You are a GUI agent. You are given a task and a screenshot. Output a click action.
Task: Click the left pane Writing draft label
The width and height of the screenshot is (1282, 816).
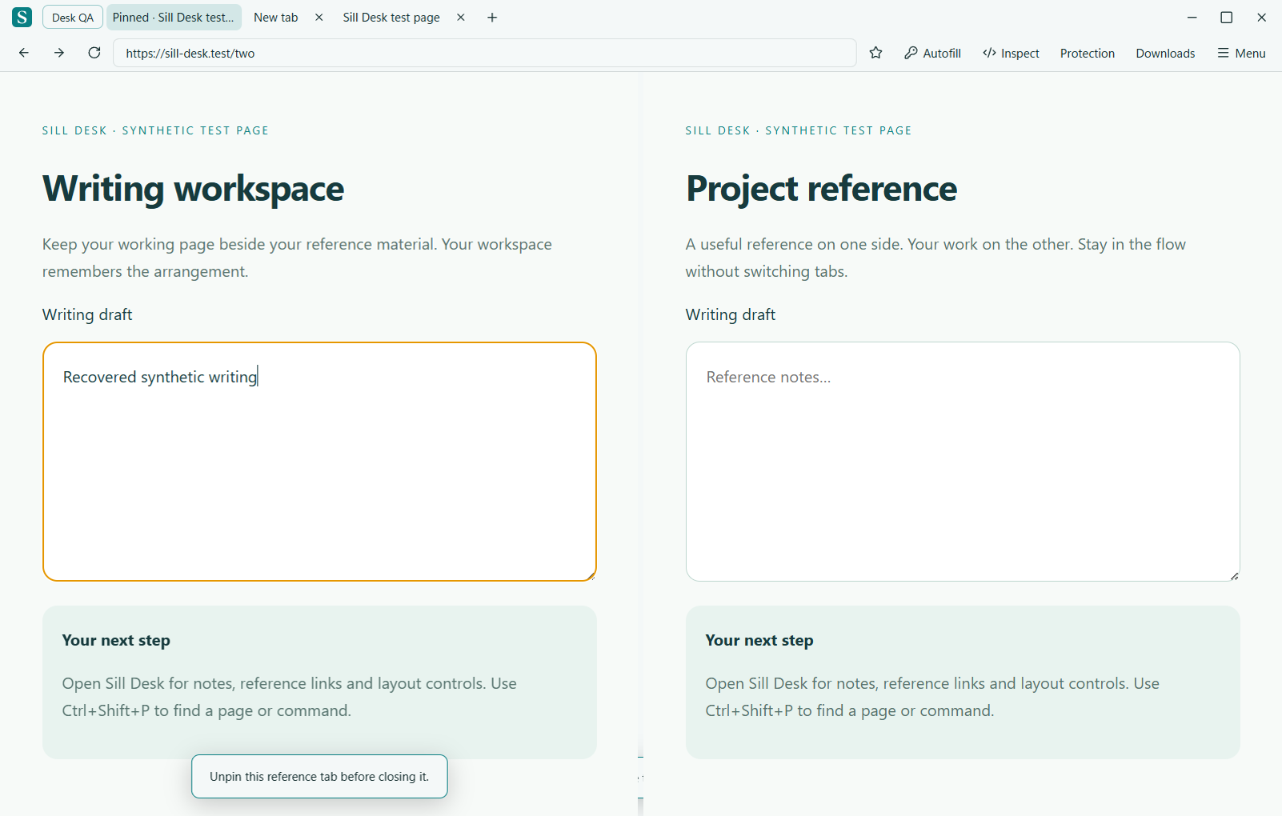tap(87, 314)
